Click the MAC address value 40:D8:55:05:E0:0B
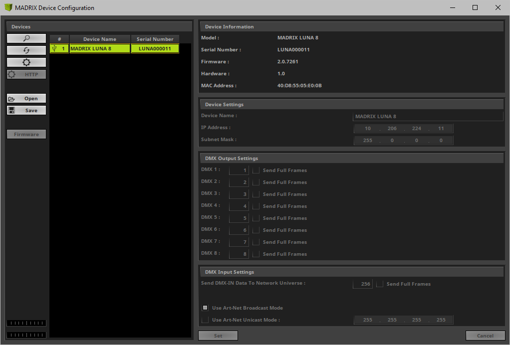Image resolution: width=510 pixels, height=345 pixels. (299, 85)
